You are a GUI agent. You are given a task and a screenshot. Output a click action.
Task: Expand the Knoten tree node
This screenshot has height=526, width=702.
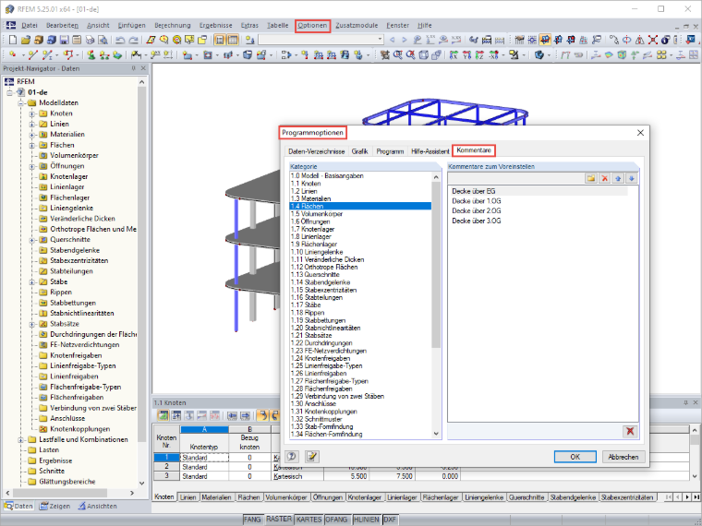[32, 114]
